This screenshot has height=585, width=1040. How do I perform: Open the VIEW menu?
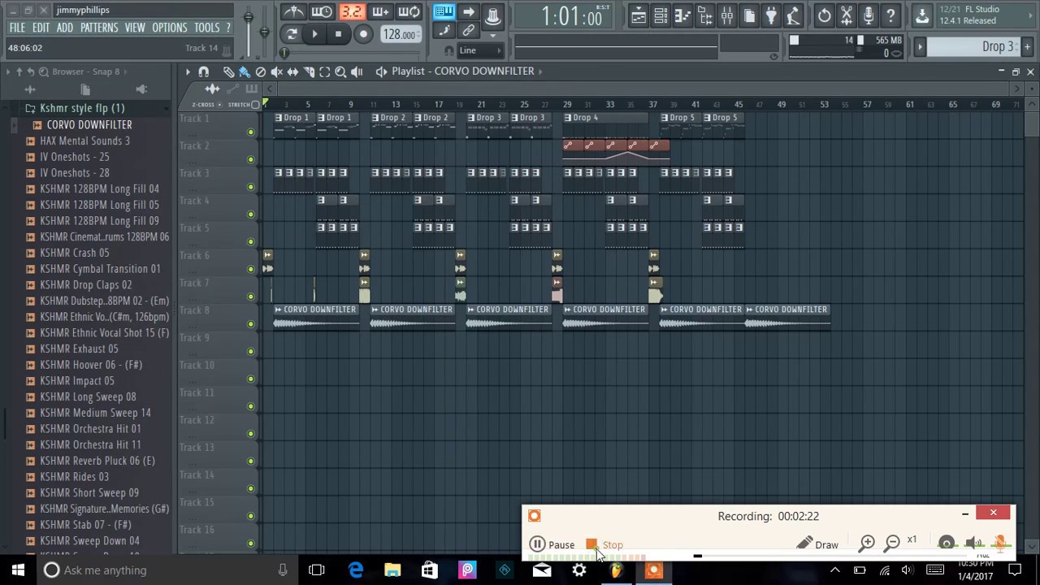point(135,28)
